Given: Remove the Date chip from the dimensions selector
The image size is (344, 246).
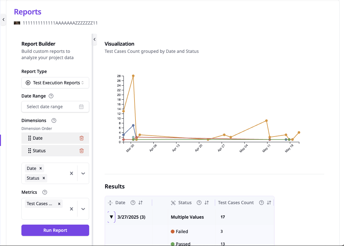Looking at the screenshot, I should point(40,168).
